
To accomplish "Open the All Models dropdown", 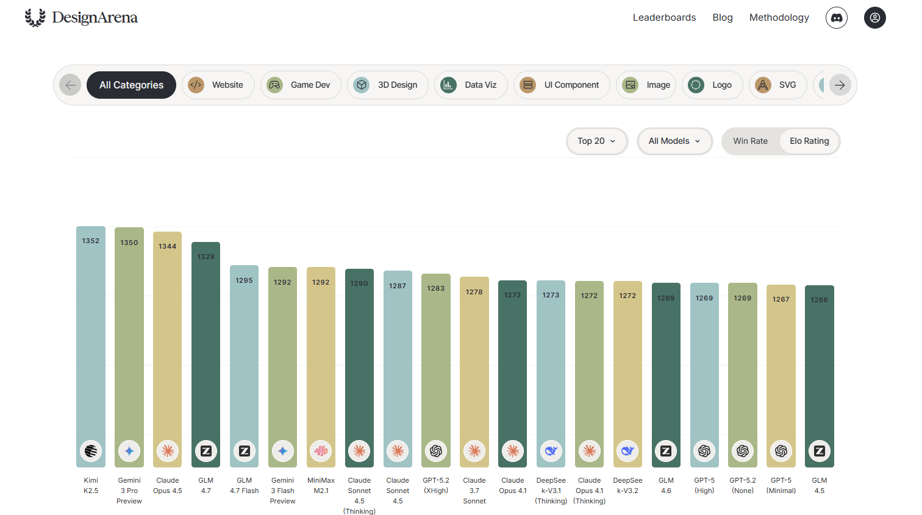I will tap(674, 141).
